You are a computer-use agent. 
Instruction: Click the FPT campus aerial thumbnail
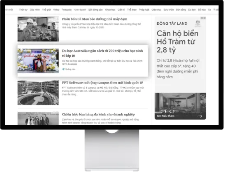pos(38,93)
